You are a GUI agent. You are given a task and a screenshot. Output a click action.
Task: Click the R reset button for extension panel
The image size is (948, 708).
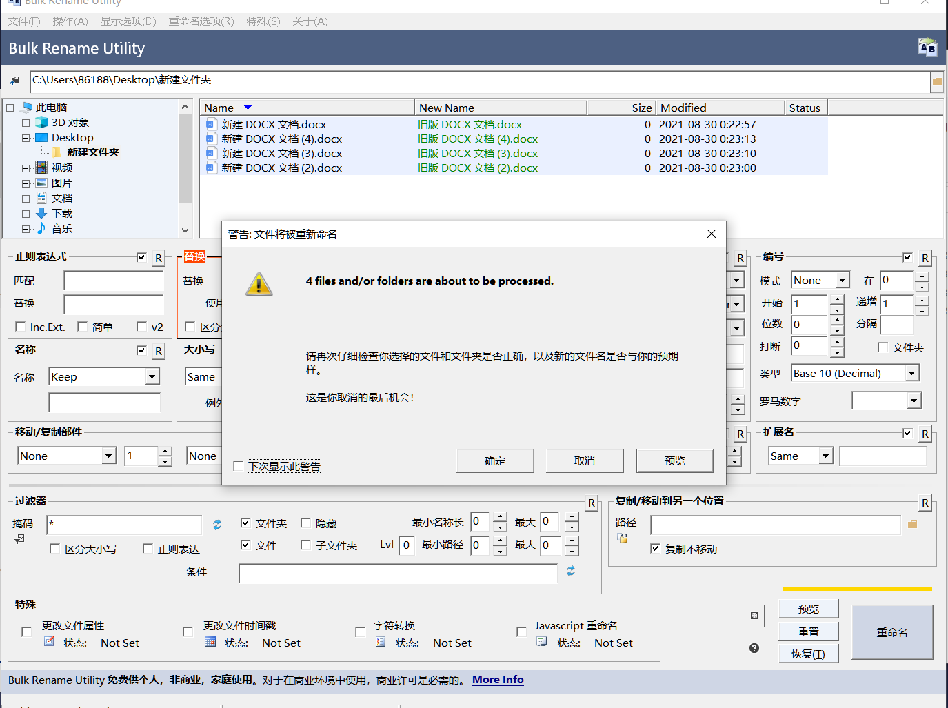(x=925, y=434)
